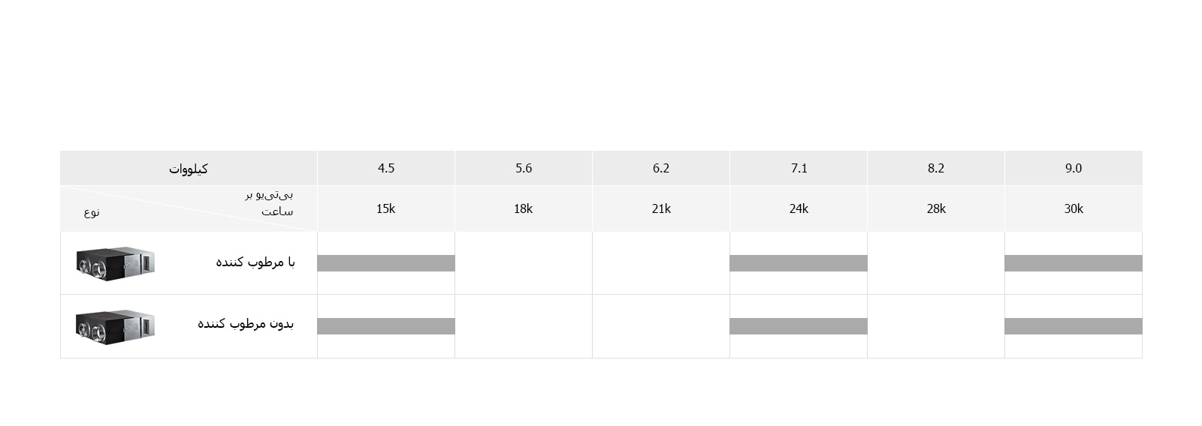Choose the 7.1 kilowatt column header
Viewport: 1202px width, 426px height.
799,168
